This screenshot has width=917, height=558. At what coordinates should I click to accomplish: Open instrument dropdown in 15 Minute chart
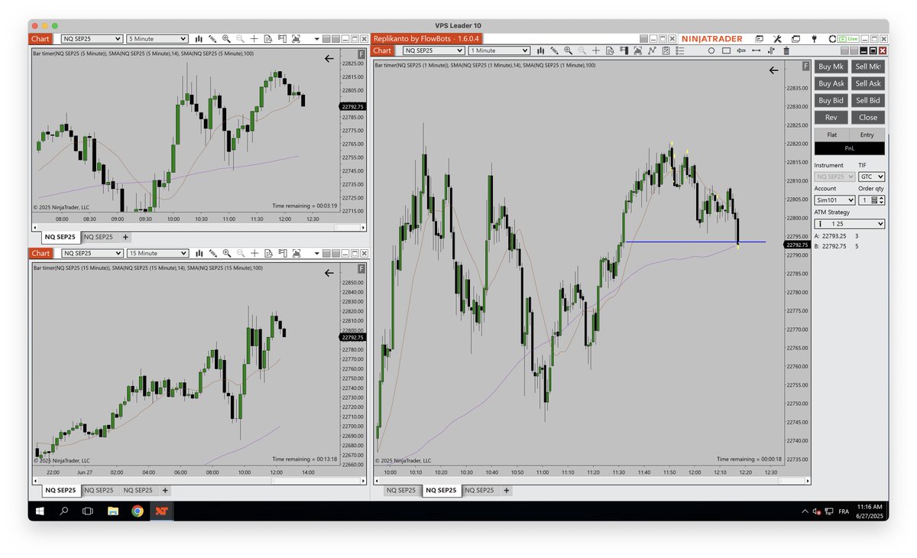92,253
